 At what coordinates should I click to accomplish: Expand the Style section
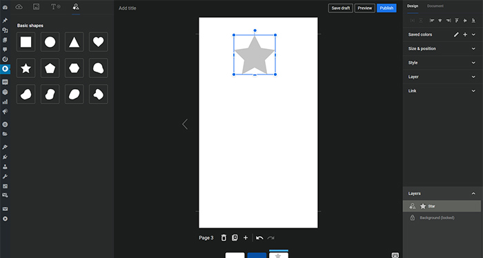coord(442,63)
